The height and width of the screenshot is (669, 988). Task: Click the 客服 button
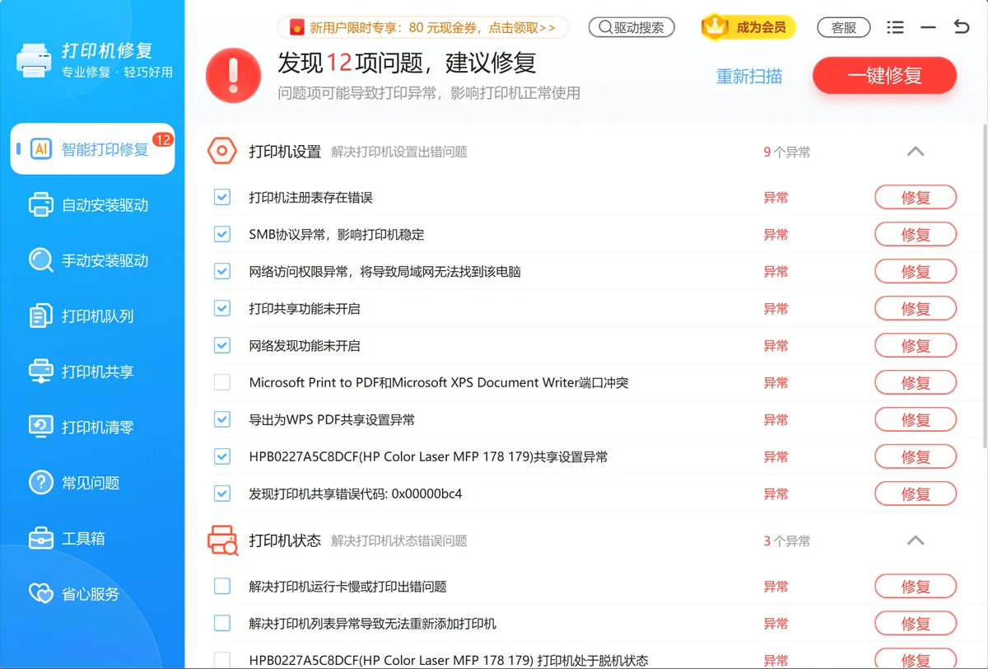tap(844, 27)
